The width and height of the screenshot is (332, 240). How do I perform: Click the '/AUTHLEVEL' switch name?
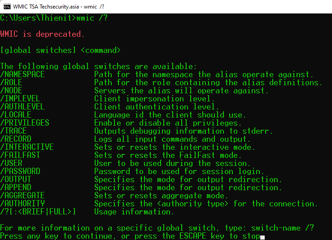tap(22, 107)
